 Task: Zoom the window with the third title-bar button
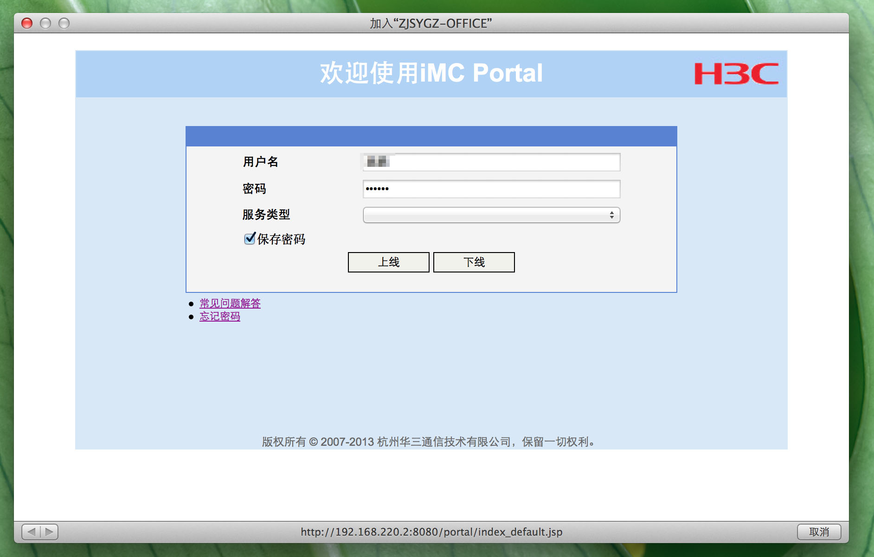64,23
